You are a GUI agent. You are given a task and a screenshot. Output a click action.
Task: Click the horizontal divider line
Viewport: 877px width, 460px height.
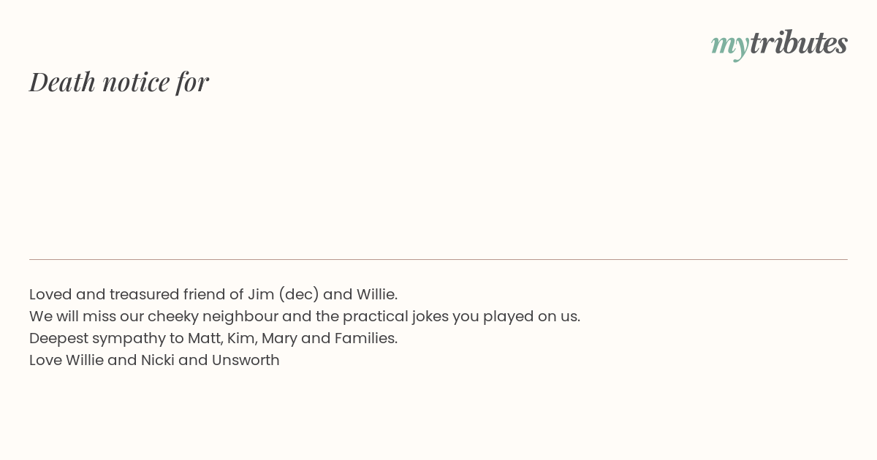coord(438,259)
